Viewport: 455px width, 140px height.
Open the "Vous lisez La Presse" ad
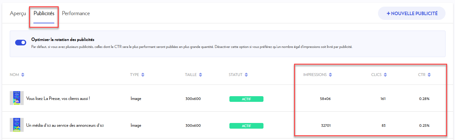click(x=58, y=99)
